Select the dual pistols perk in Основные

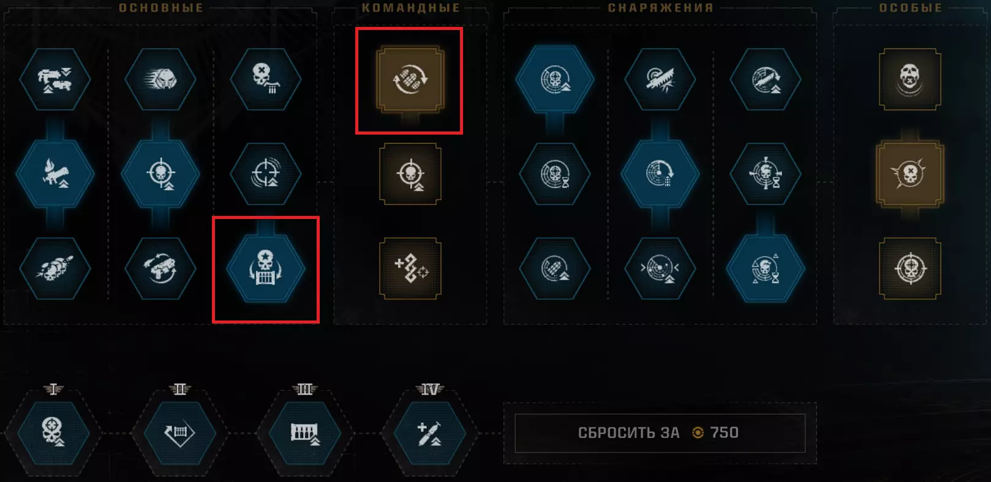point(55,80)
